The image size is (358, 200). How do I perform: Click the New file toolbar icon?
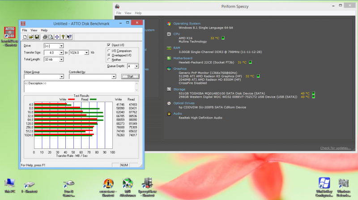click(x=25, y=37)
